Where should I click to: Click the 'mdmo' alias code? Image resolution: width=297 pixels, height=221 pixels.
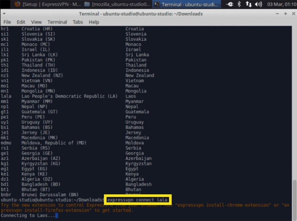click(x=6, y=143)
